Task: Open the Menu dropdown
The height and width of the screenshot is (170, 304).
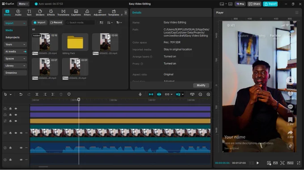Action: pos(23,4)
